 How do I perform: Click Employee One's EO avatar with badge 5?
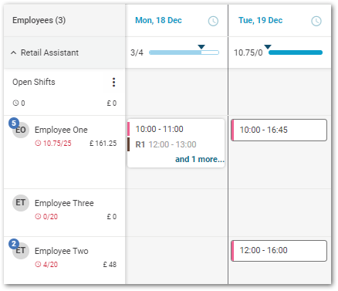tap(20, 130)
